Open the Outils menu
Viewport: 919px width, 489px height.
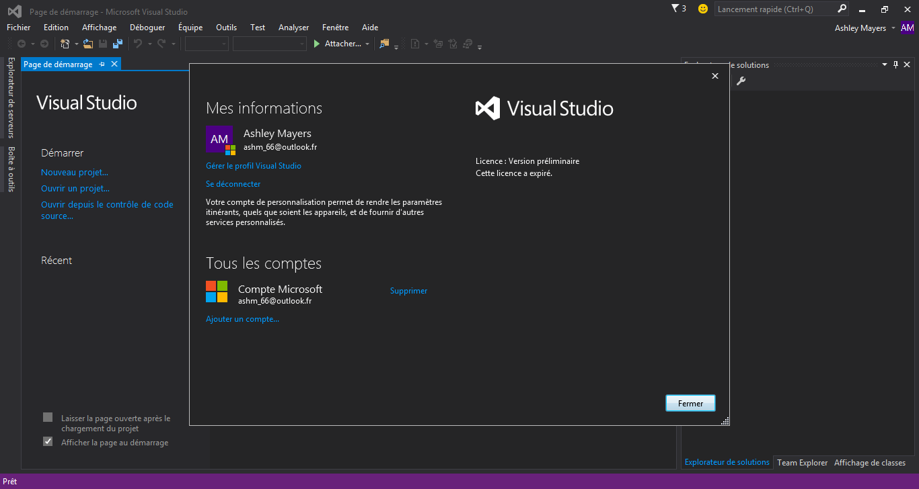pyautogui.click(x=227, y=28)
